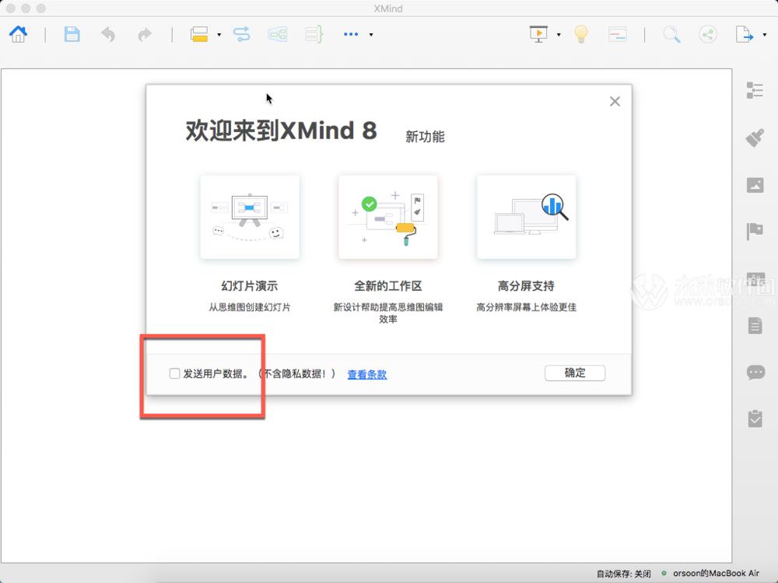Go to the Home icon in toolbar
This screenshot has height=583, width=778.
(x=19, y=34)
